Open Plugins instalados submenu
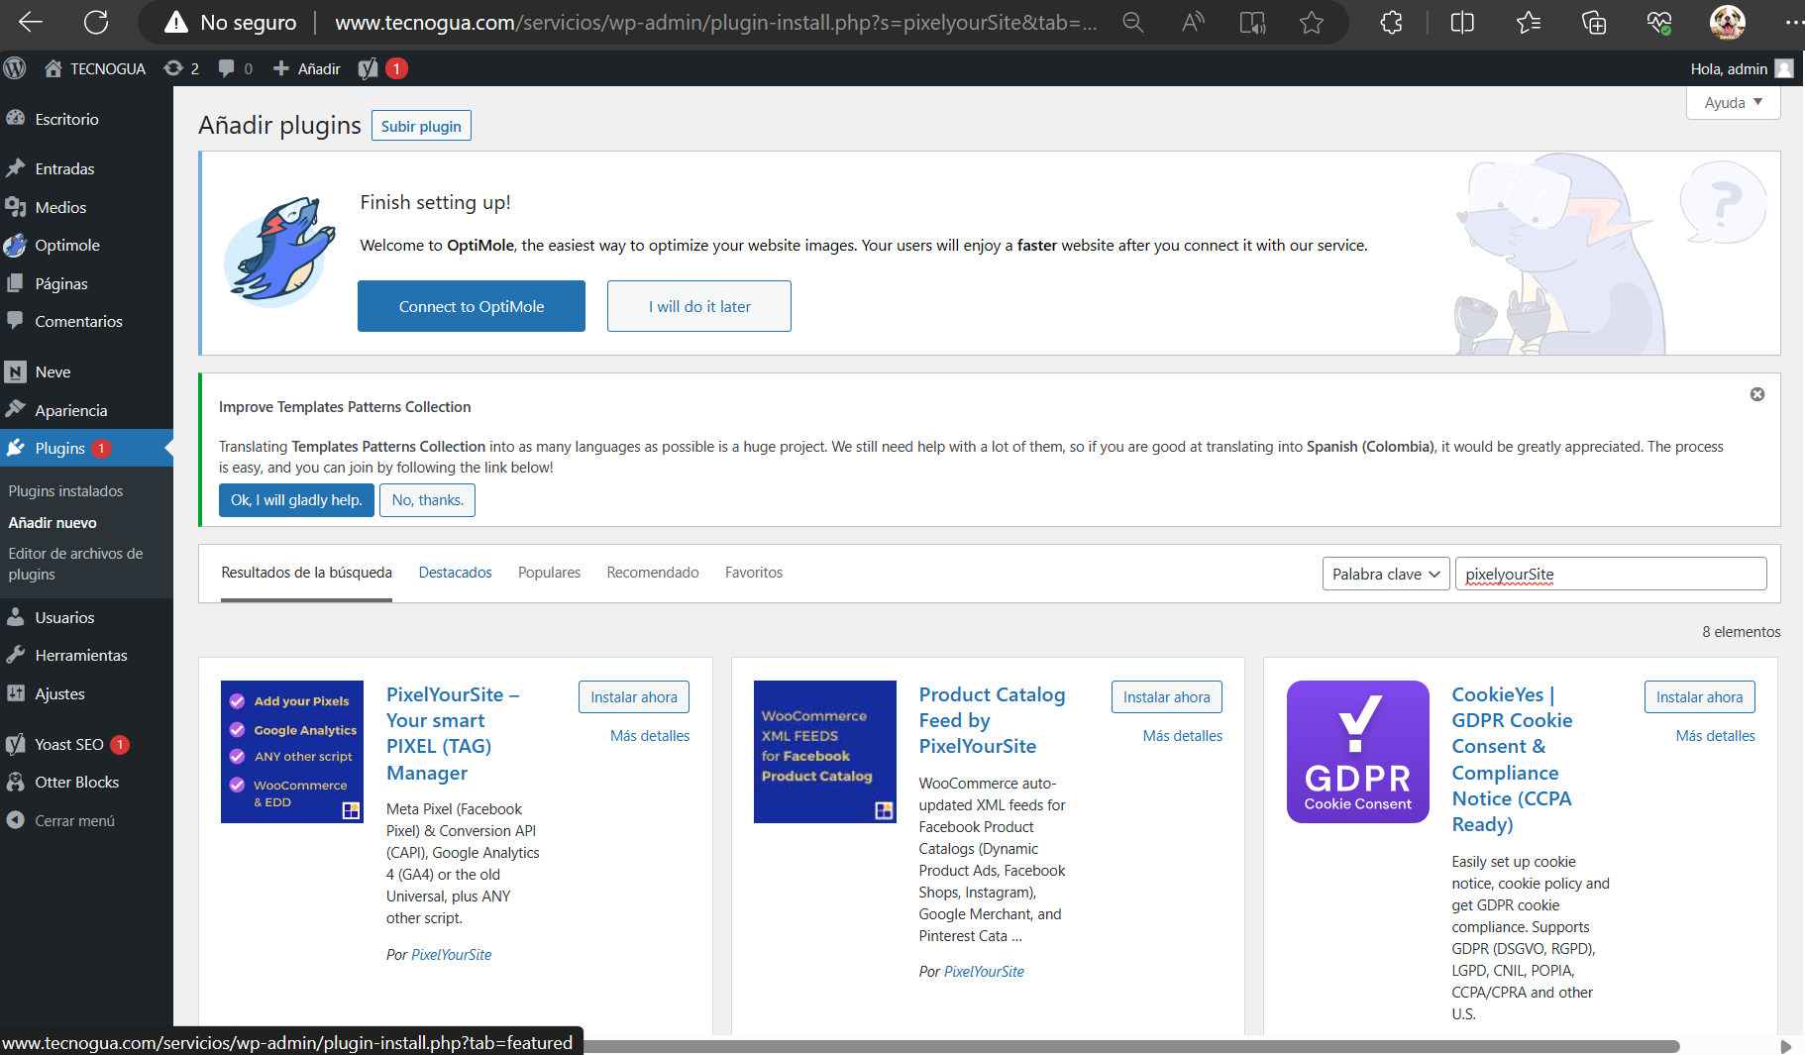 (x=66, y=491)
